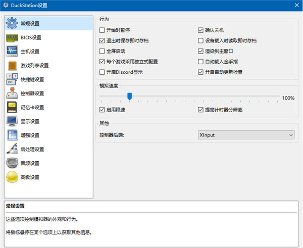
Task: Open the 高级设置 category
Action: pyautogui.click(x=30, y=177)
